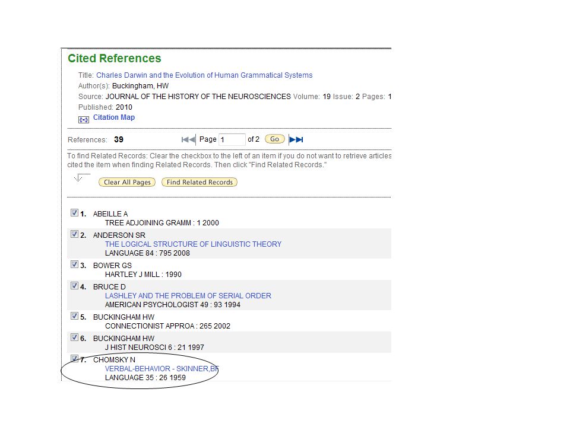Go to first page arrow
Image resolution: width=570 pixels, height=427 pixels.
(x=185, y=139)
